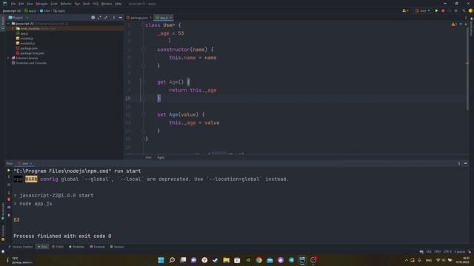Open the Terminal tool window
This screenshot has width=474, height=266.
pos(97,247)
